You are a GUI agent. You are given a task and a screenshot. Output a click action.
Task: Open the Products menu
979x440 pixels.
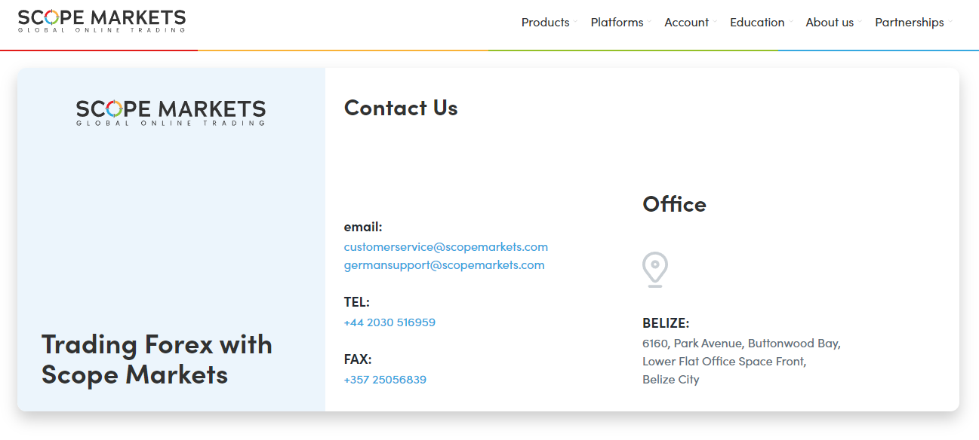click(x=545, y=23)
